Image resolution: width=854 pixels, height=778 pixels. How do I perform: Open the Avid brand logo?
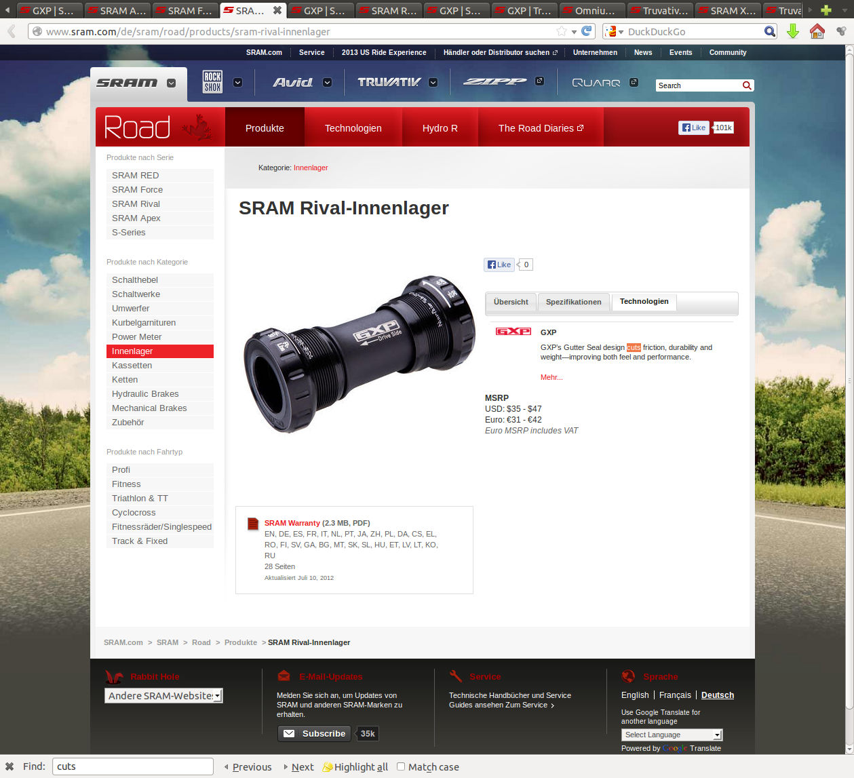tap(293, 82)
